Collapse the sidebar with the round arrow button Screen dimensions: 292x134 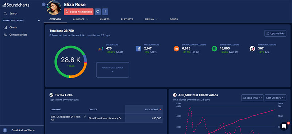[44, 4]
